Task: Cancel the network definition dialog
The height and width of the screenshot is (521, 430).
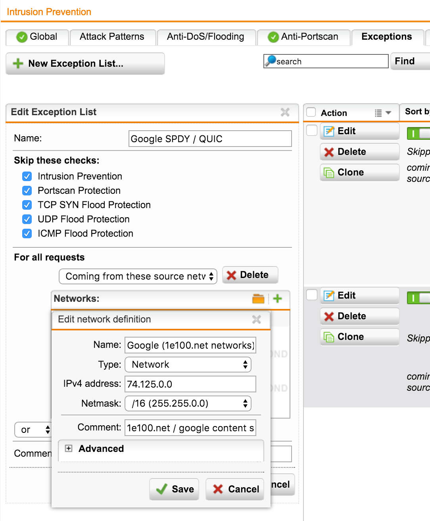Action: [235, 489]
